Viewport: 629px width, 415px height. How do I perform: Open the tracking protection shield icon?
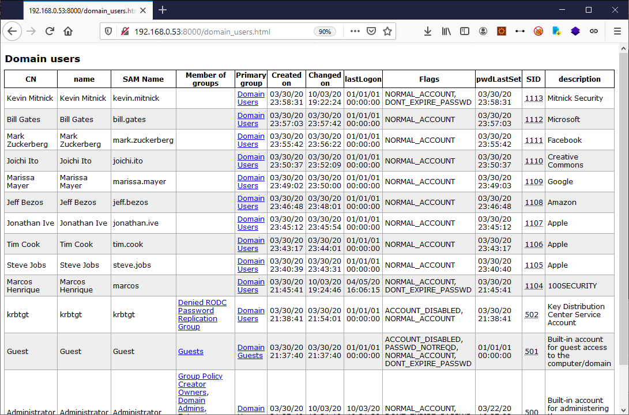tap(108, 32)
